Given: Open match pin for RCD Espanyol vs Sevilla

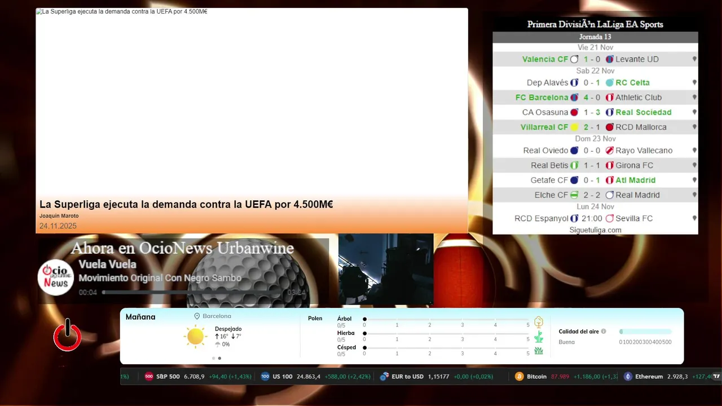Looking at the screenshot, I should pos(694,218).
